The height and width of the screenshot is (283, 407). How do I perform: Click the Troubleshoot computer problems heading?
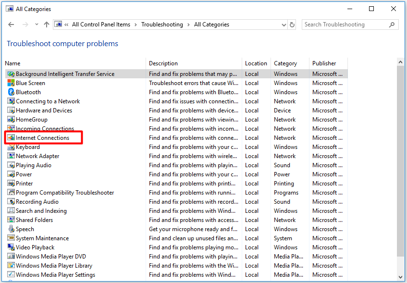[62, 44]
